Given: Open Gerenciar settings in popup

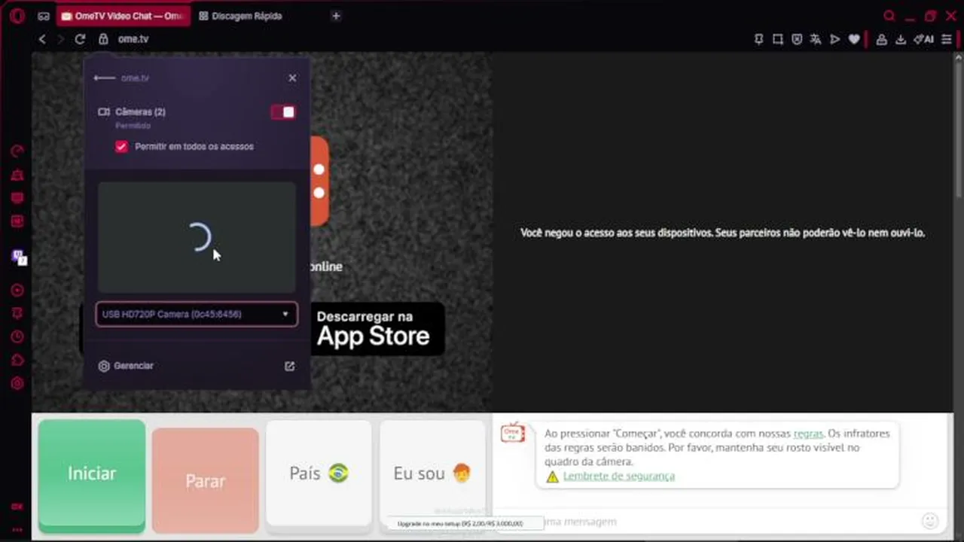Looking at the screenshot, I should (x=126, y=366).
